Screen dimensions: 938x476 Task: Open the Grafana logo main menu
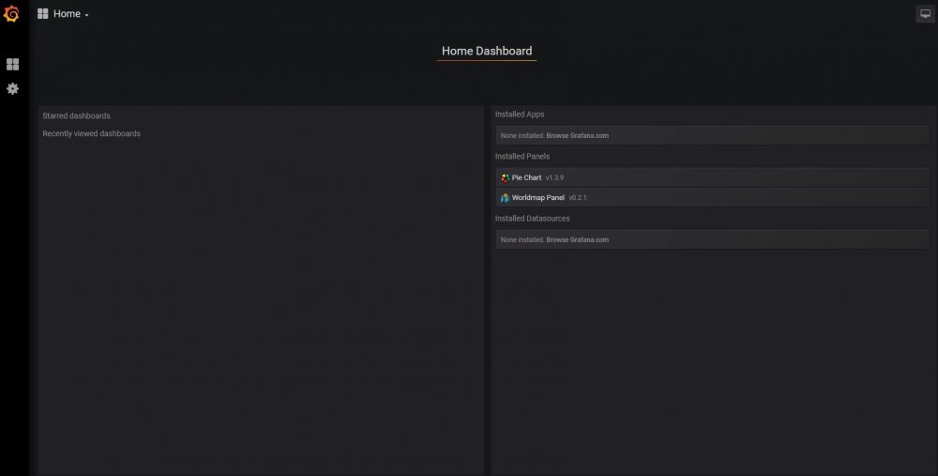[x=11, y=13]
